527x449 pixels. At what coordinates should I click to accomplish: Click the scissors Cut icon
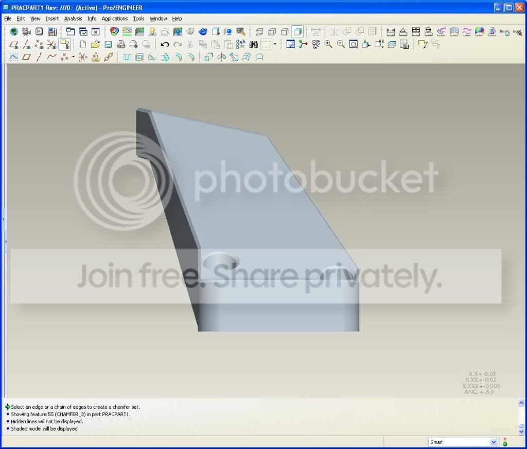coord(190,44)
